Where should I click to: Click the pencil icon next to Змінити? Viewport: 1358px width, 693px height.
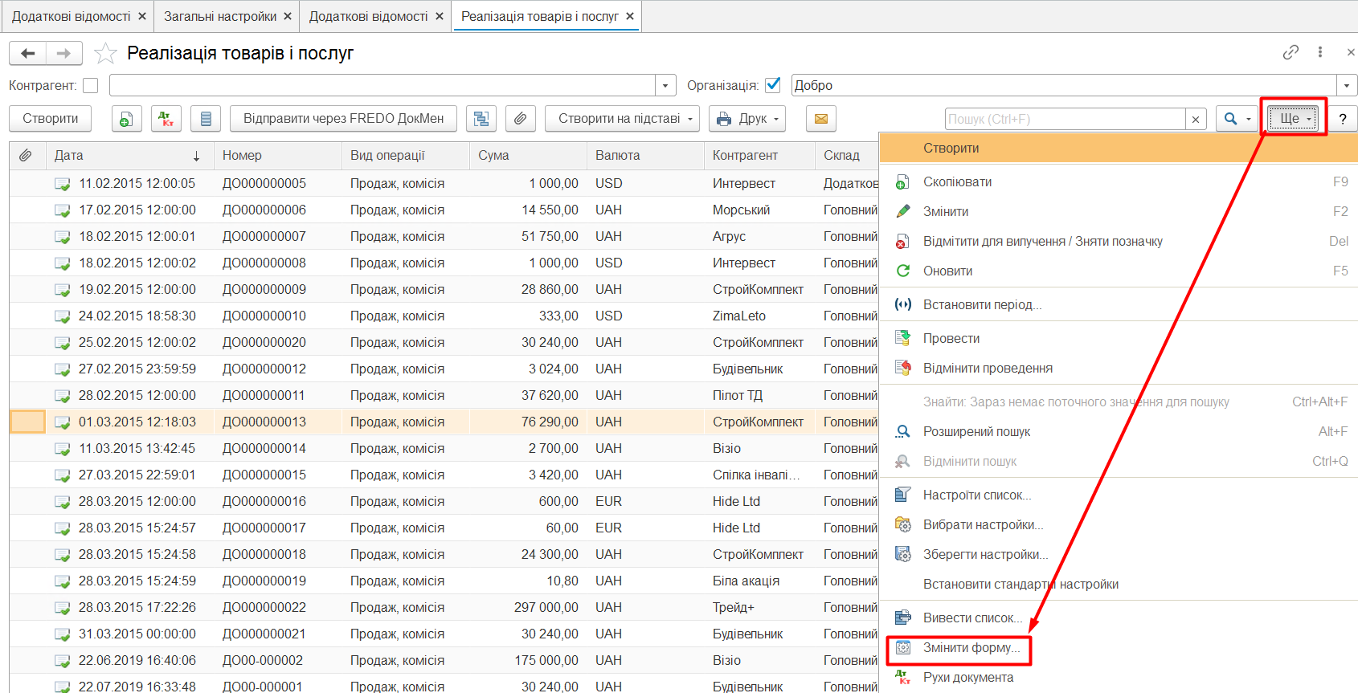[903, 211]
